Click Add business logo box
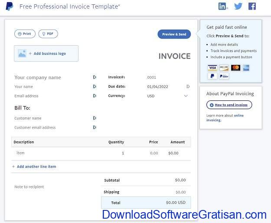The image size is (271, 223). pos(46,53)
